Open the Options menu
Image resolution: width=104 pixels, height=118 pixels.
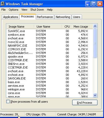point(14,10)
